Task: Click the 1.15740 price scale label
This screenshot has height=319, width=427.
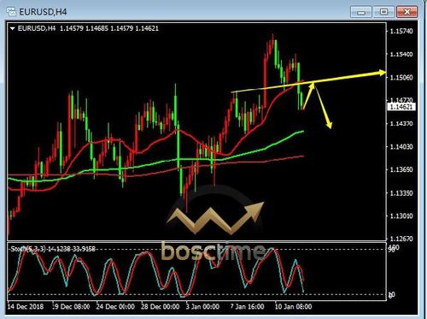Action: pos(401,31)
